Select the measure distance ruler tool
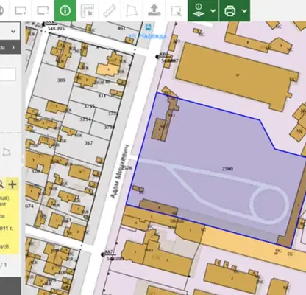This screenshot has height=295, width=306. [110, 10]
